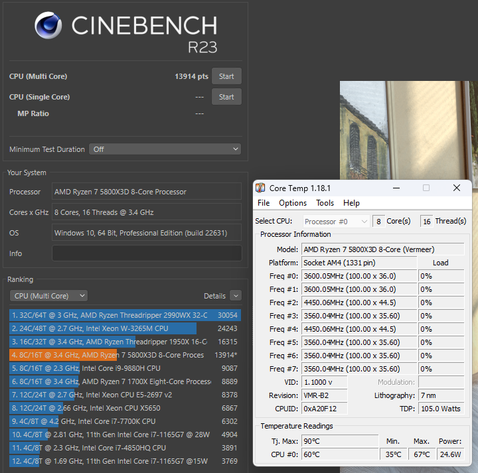Image resolution: width=478 pixels, height=473 pixels.
Task: Click the Freq #7 frequency value
Action: click(x=358, y=369)
